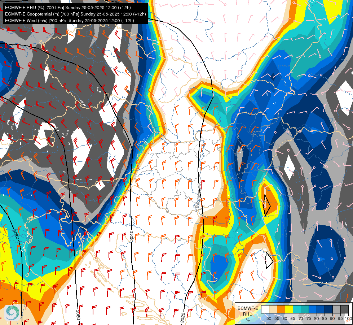This screenshot has height=325, width=353.
Task: Click the yellow 60-65% legend swatch
Action: coord(289,309)
